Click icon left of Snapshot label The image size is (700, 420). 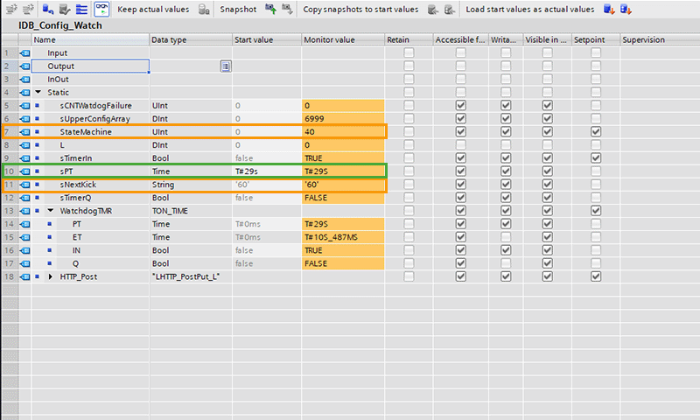point(204,10)
